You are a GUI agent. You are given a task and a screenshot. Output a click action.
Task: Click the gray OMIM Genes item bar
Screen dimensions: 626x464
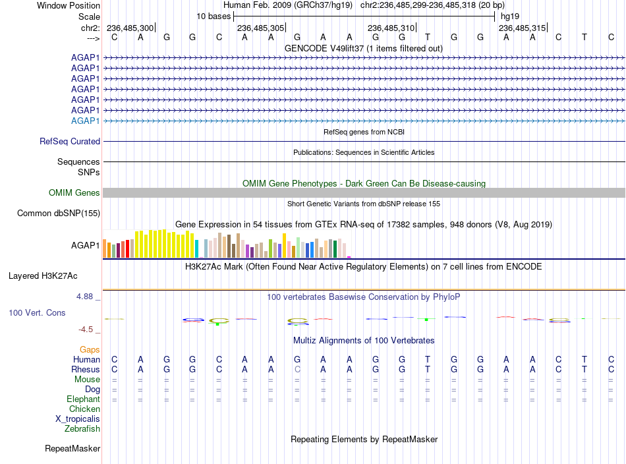[x=364, y=193]
